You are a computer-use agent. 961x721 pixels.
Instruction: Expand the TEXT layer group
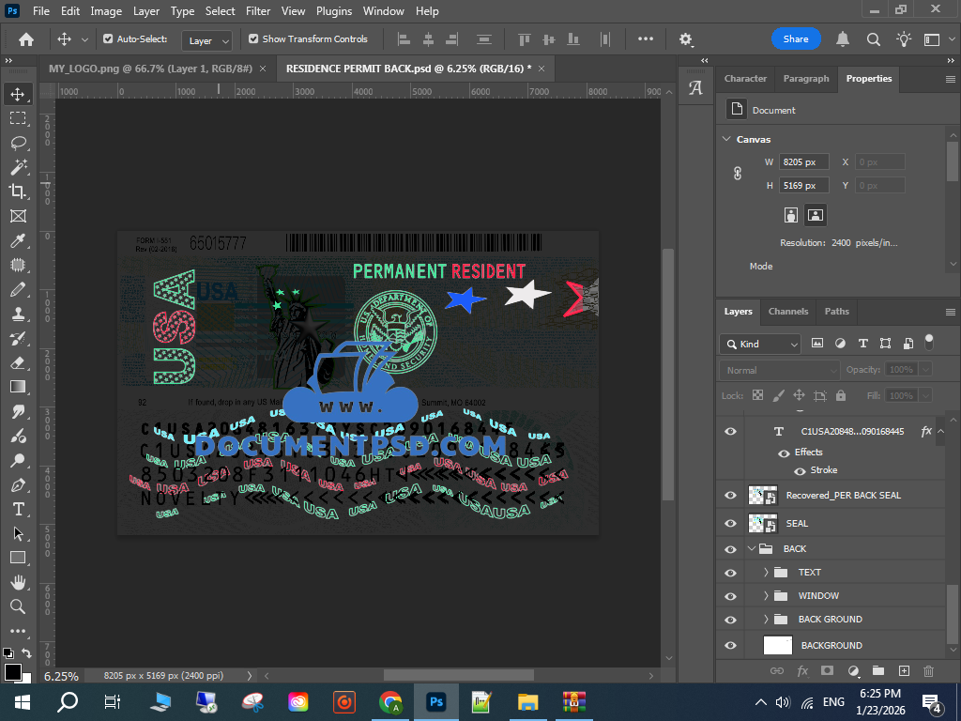pyautogui.click(x=766, y=572)
